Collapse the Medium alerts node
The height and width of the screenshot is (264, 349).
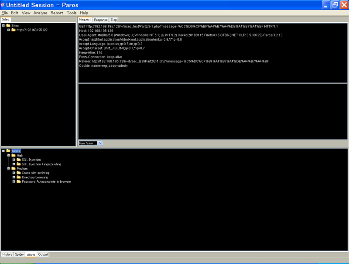tap(9, 168)
